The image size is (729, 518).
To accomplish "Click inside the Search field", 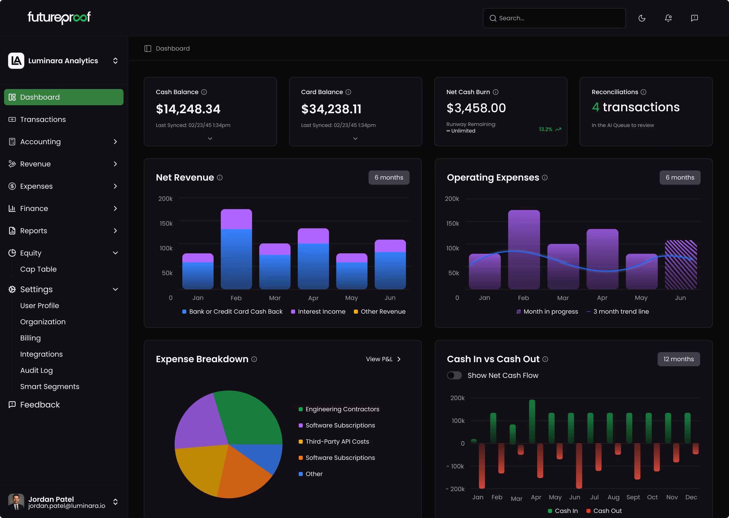I will 554,18.
